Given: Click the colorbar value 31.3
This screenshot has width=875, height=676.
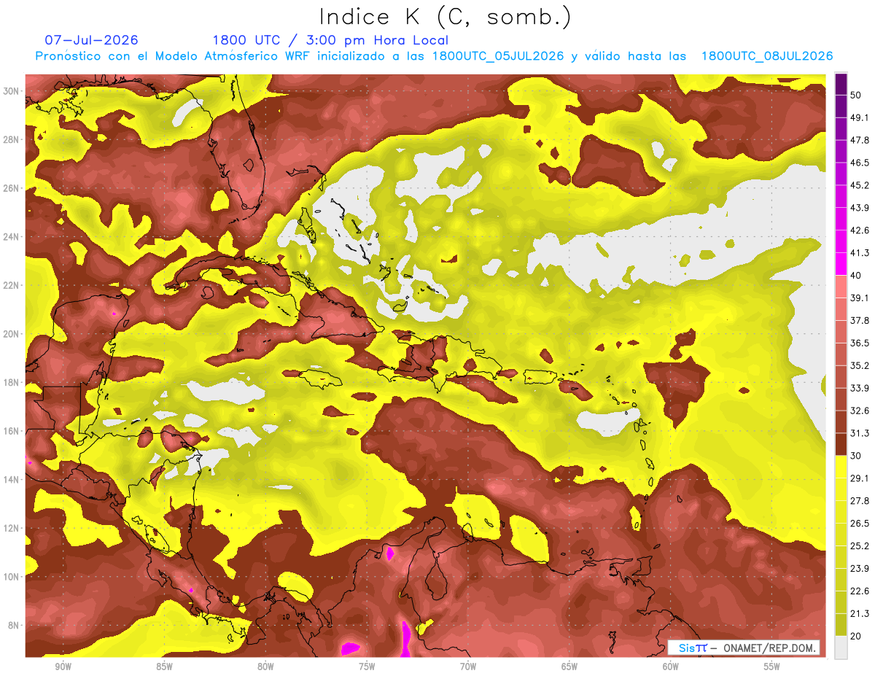Looking at the screenshot, I should pyautogui.click(x=860, y=433).
